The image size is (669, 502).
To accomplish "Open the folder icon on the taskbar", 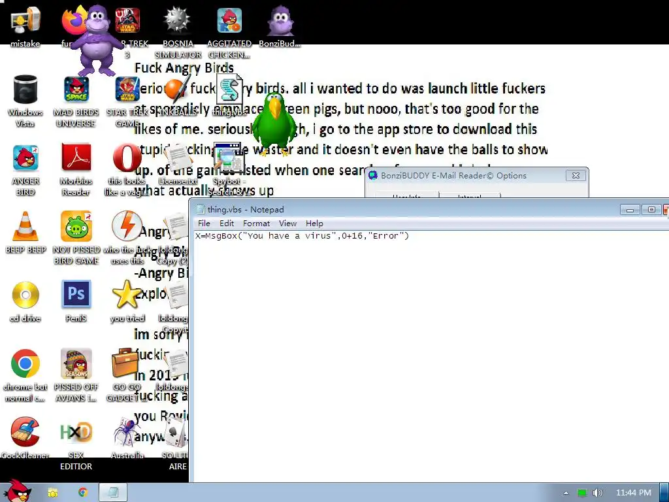I will (52, 493).
